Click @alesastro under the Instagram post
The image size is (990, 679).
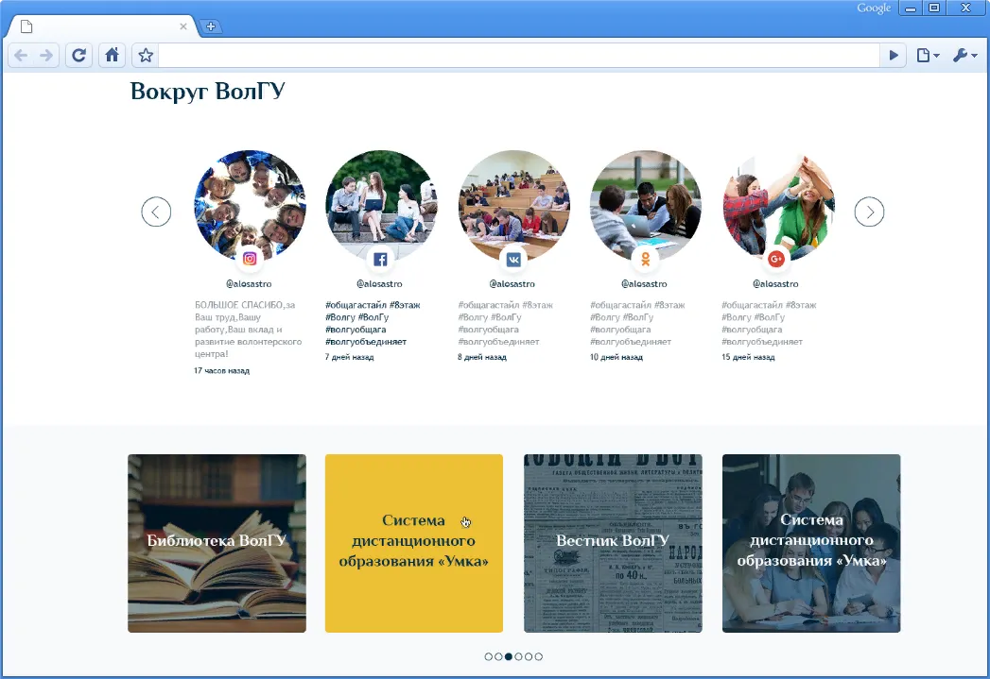(x=249, y=284)
